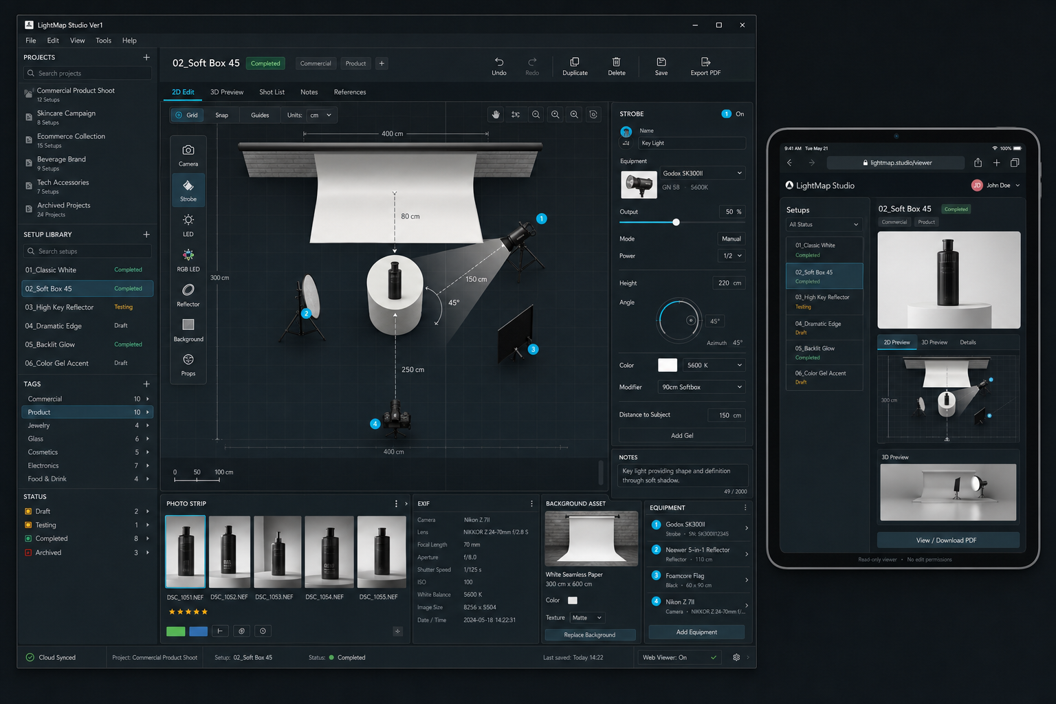
Task: Click the Add Gel button
Action: (x=682, y=435)
